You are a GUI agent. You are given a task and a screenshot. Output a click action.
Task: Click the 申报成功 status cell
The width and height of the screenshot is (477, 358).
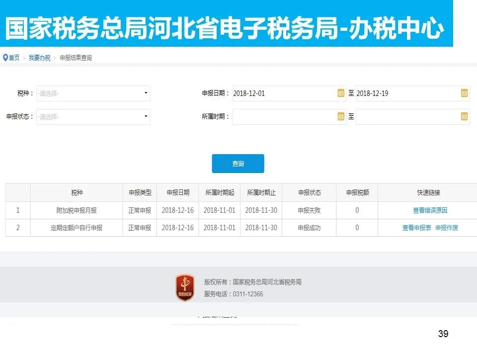tap(310, 228)
